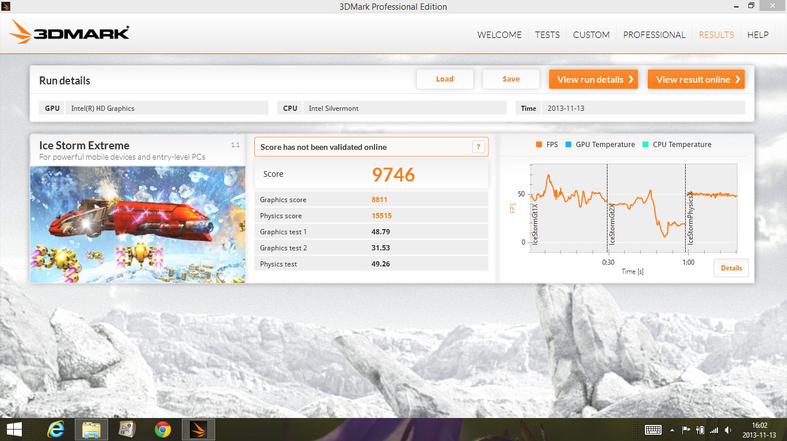Check the battery power icon in the tray
The image size is (787, 441).
click(x=700, y=430)
